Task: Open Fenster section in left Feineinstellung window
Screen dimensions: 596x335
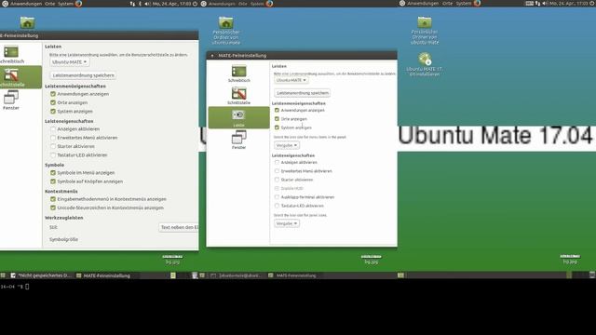Action: [11, 100]
